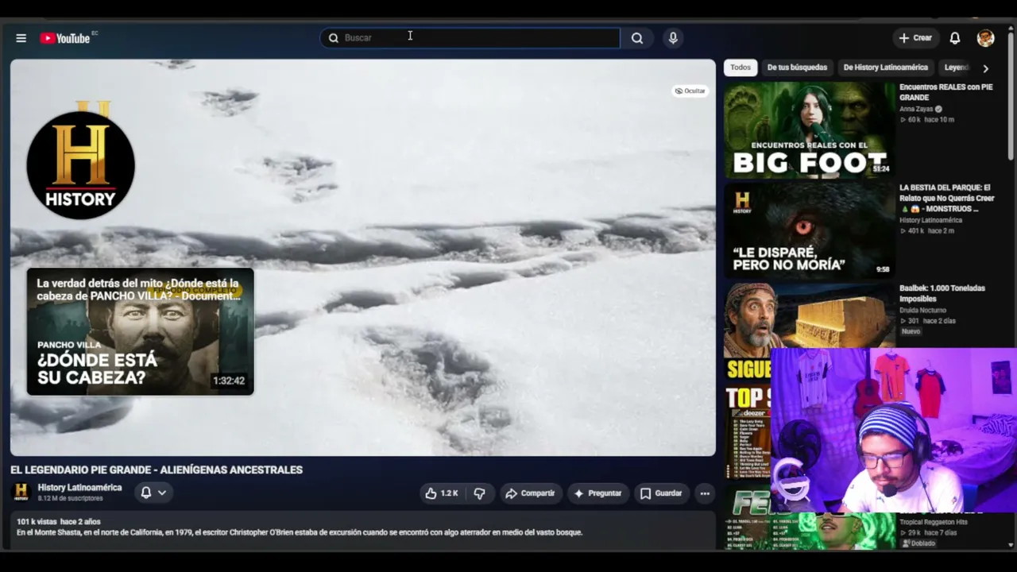Screen dimensions: 1017x572
Task: Go to YouTube home via logo
Action: pyautogui.click(x=65, y=38)
